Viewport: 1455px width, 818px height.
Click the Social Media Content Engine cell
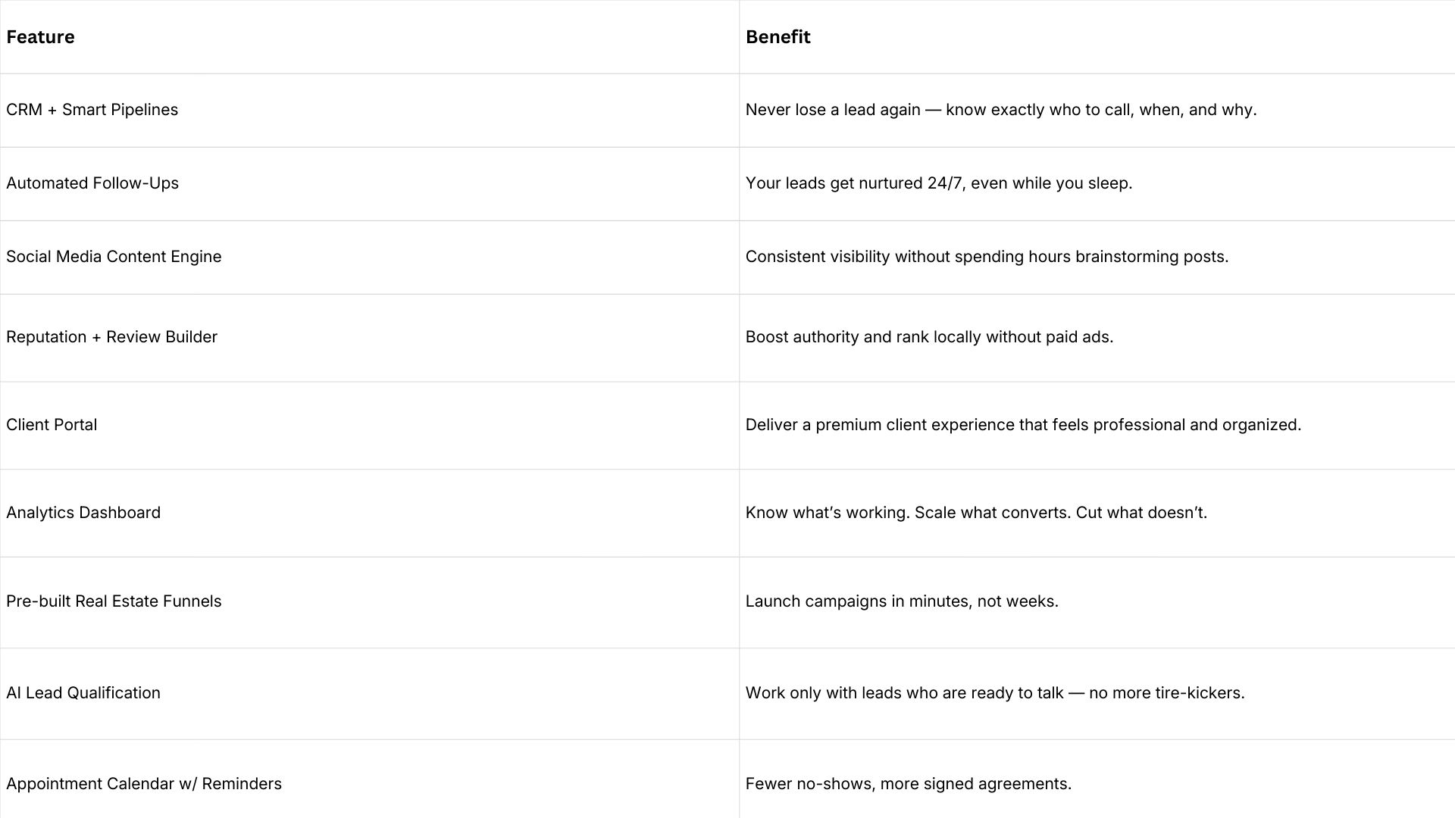pyautogui.click(x=114, y=257)
